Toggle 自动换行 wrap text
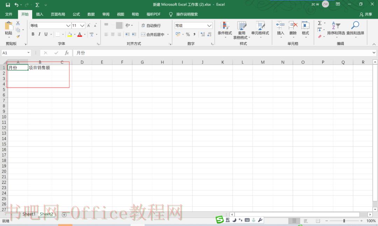378x226 pixels. coord(151,25)
